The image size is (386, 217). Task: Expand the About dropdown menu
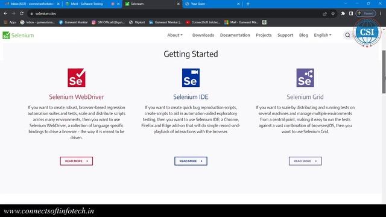[175, 35]
